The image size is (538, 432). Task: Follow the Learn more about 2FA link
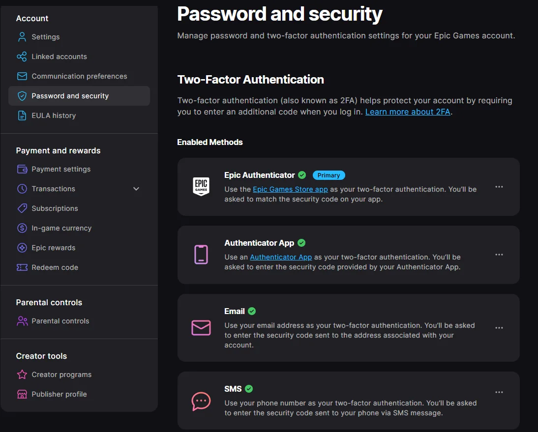pos(408,112)
